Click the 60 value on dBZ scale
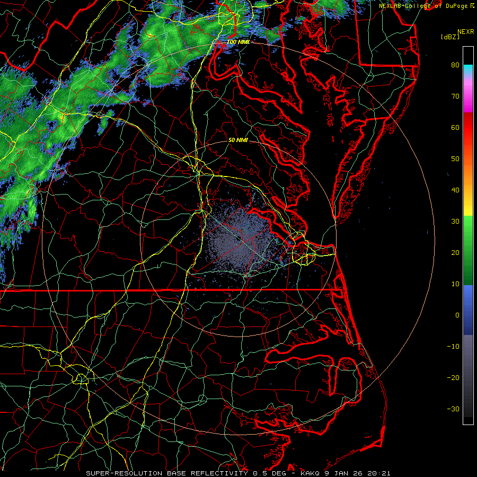The height and width of the screenshot is (477, 477). tap(455, 127)
